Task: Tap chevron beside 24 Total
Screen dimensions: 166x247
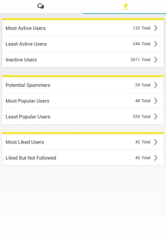Action: coord(156,85)
